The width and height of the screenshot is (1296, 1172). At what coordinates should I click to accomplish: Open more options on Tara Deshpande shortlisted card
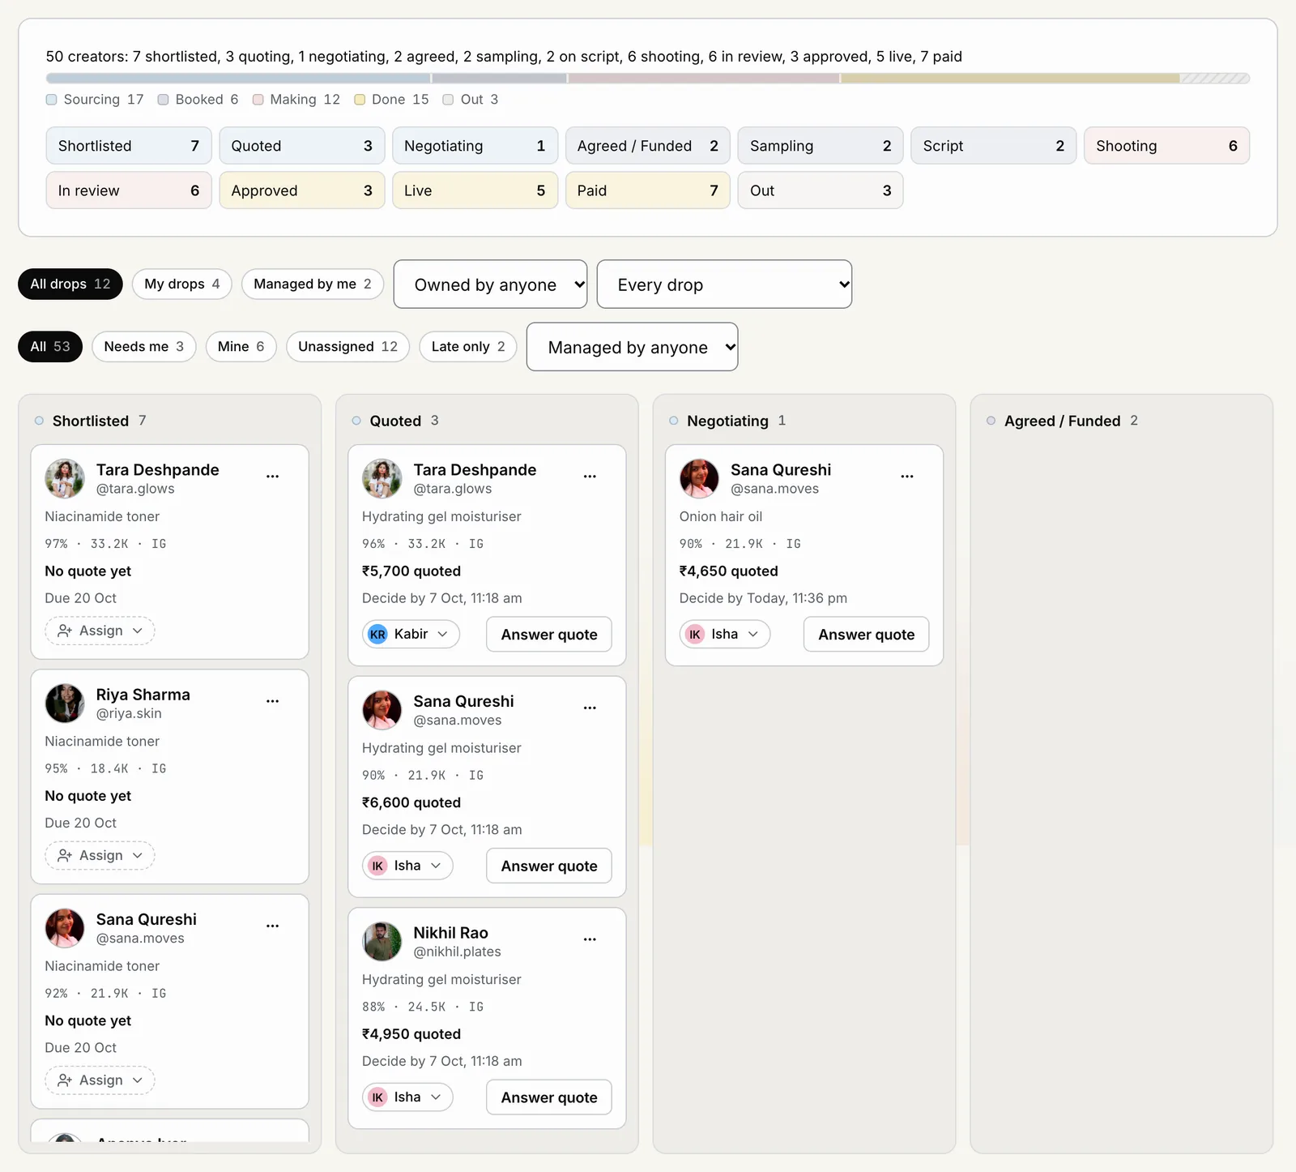tap(273, 477)
